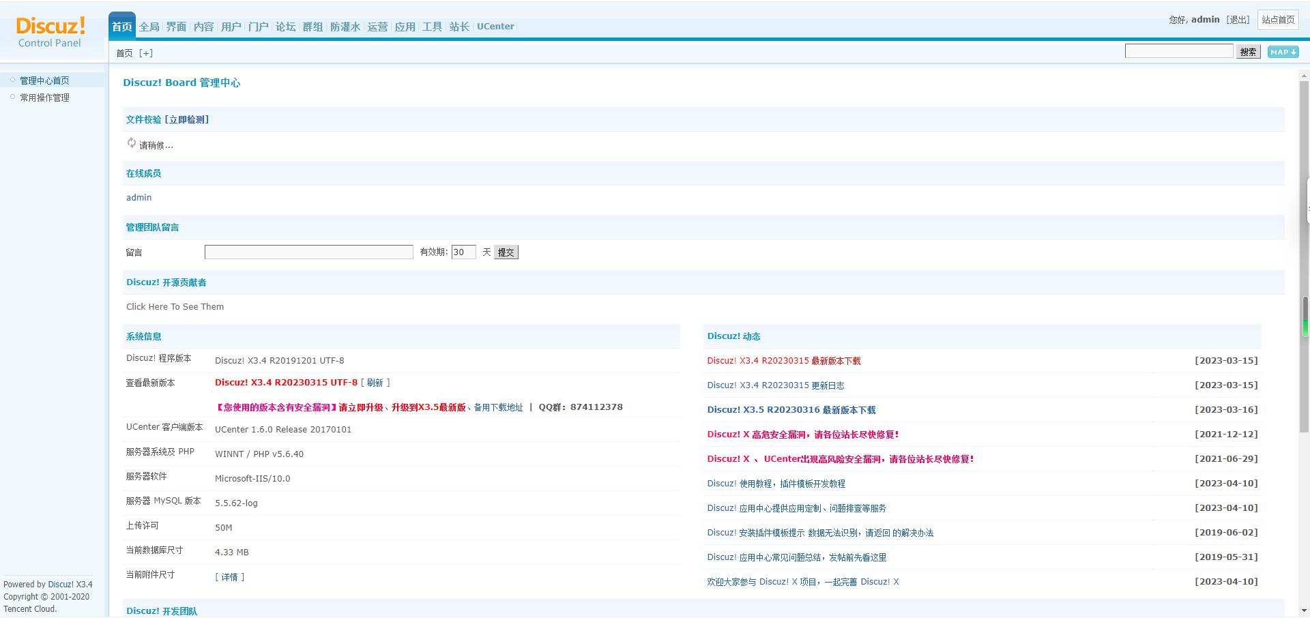Open the Discuz! X 高危安全漏洞 notice
Viewport: 1310px width, 618px height.
point(803,435)
